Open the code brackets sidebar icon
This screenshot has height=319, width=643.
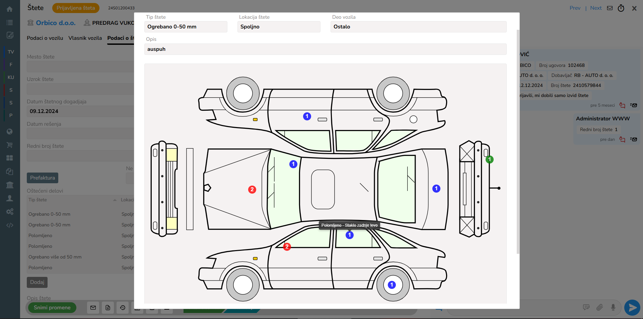tap(10, 225)
